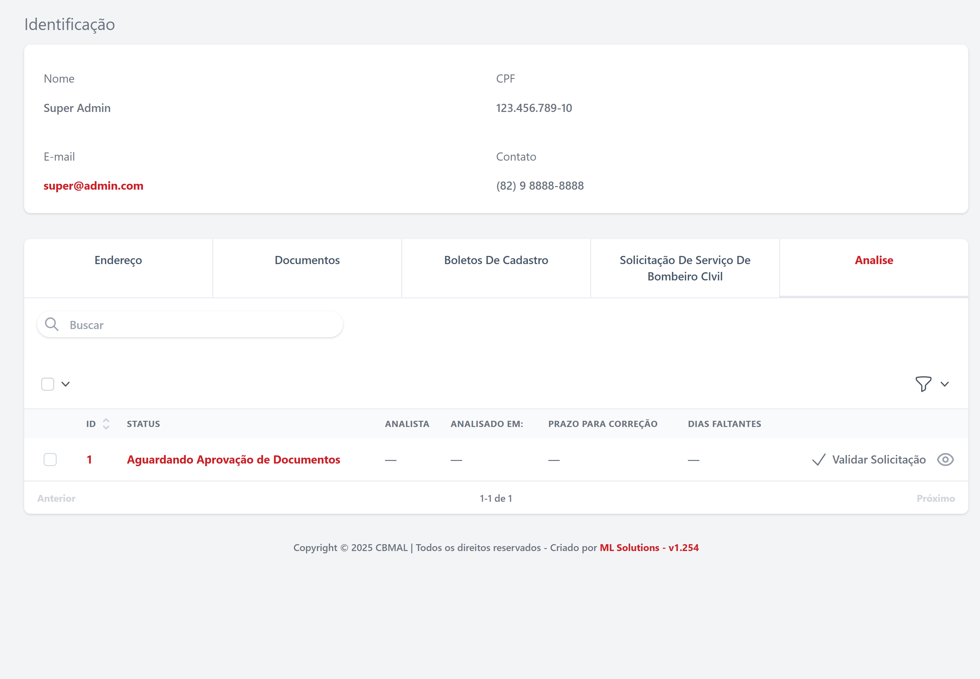
Task: Click Aguardando Aprovação de Documentos status link
Action: tap(233, 460)
